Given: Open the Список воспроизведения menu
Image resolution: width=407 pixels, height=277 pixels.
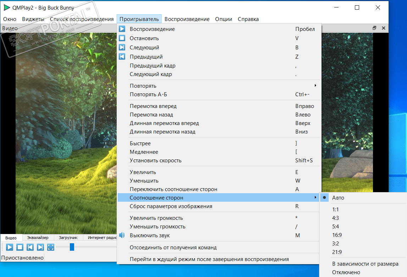Looking at the screenshot, I should (82, 19).
